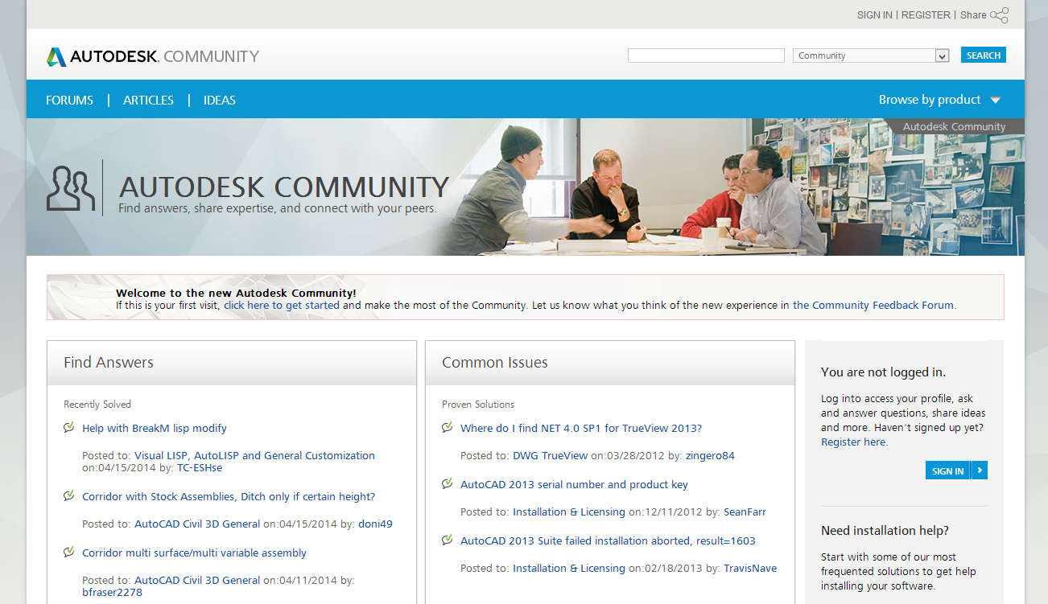Screen dimensions: 1048x604
Task: Click the REGISTER link at top
Action: (x=926, y=15)
